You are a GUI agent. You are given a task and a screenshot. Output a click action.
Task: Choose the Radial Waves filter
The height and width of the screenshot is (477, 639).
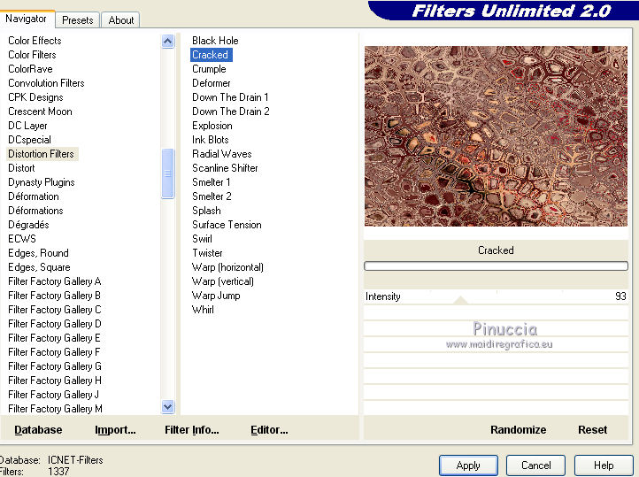click(221, 154)
